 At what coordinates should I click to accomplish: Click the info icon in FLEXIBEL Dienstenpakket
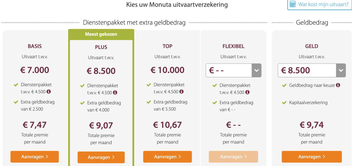(247, 92)
